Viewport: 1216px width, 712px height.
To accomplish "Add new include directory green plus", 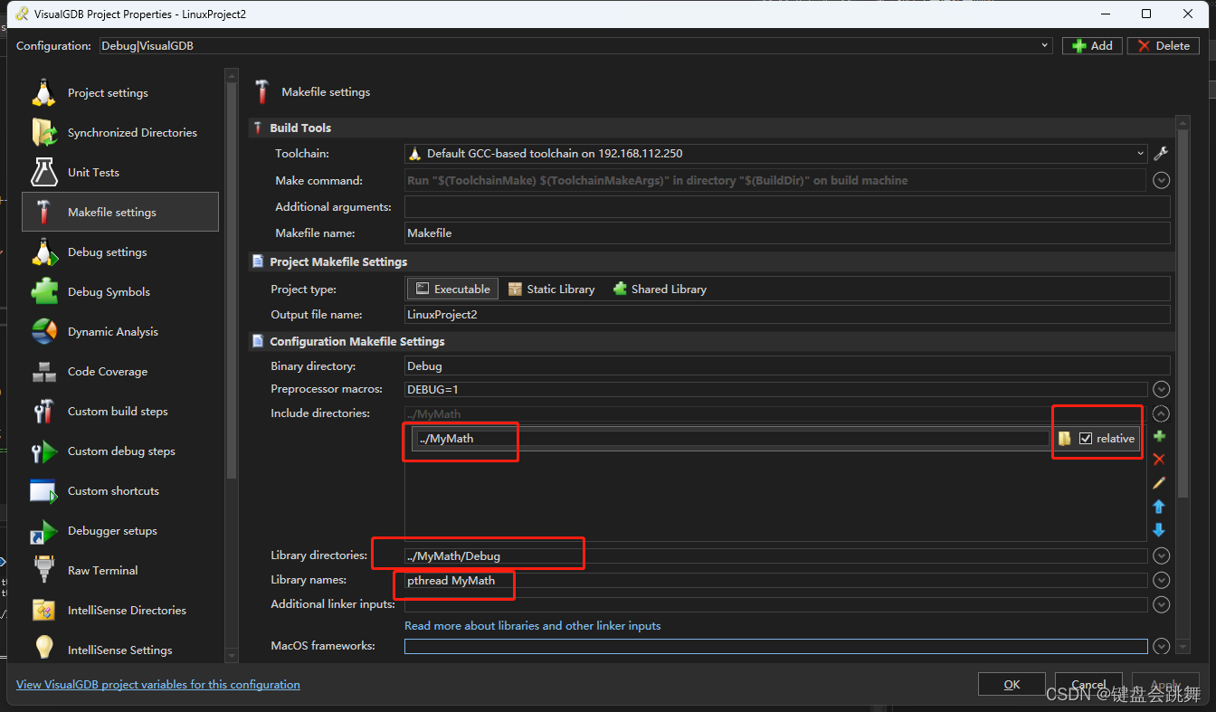I will [1159, 437].
